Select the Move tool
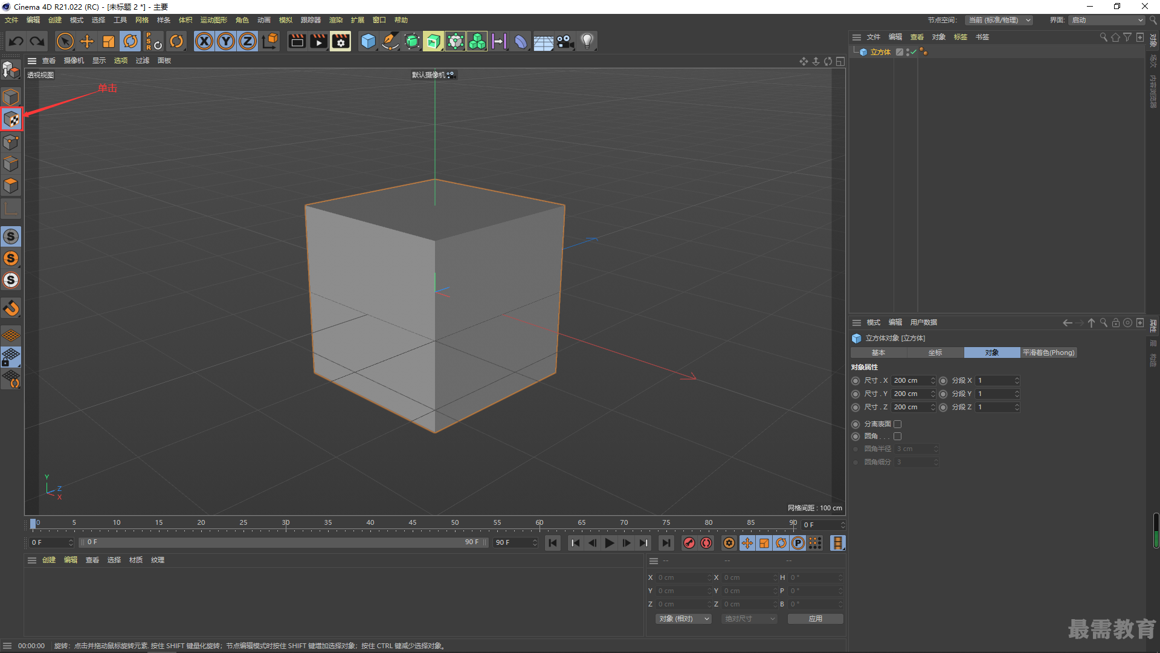 point(87,41)
